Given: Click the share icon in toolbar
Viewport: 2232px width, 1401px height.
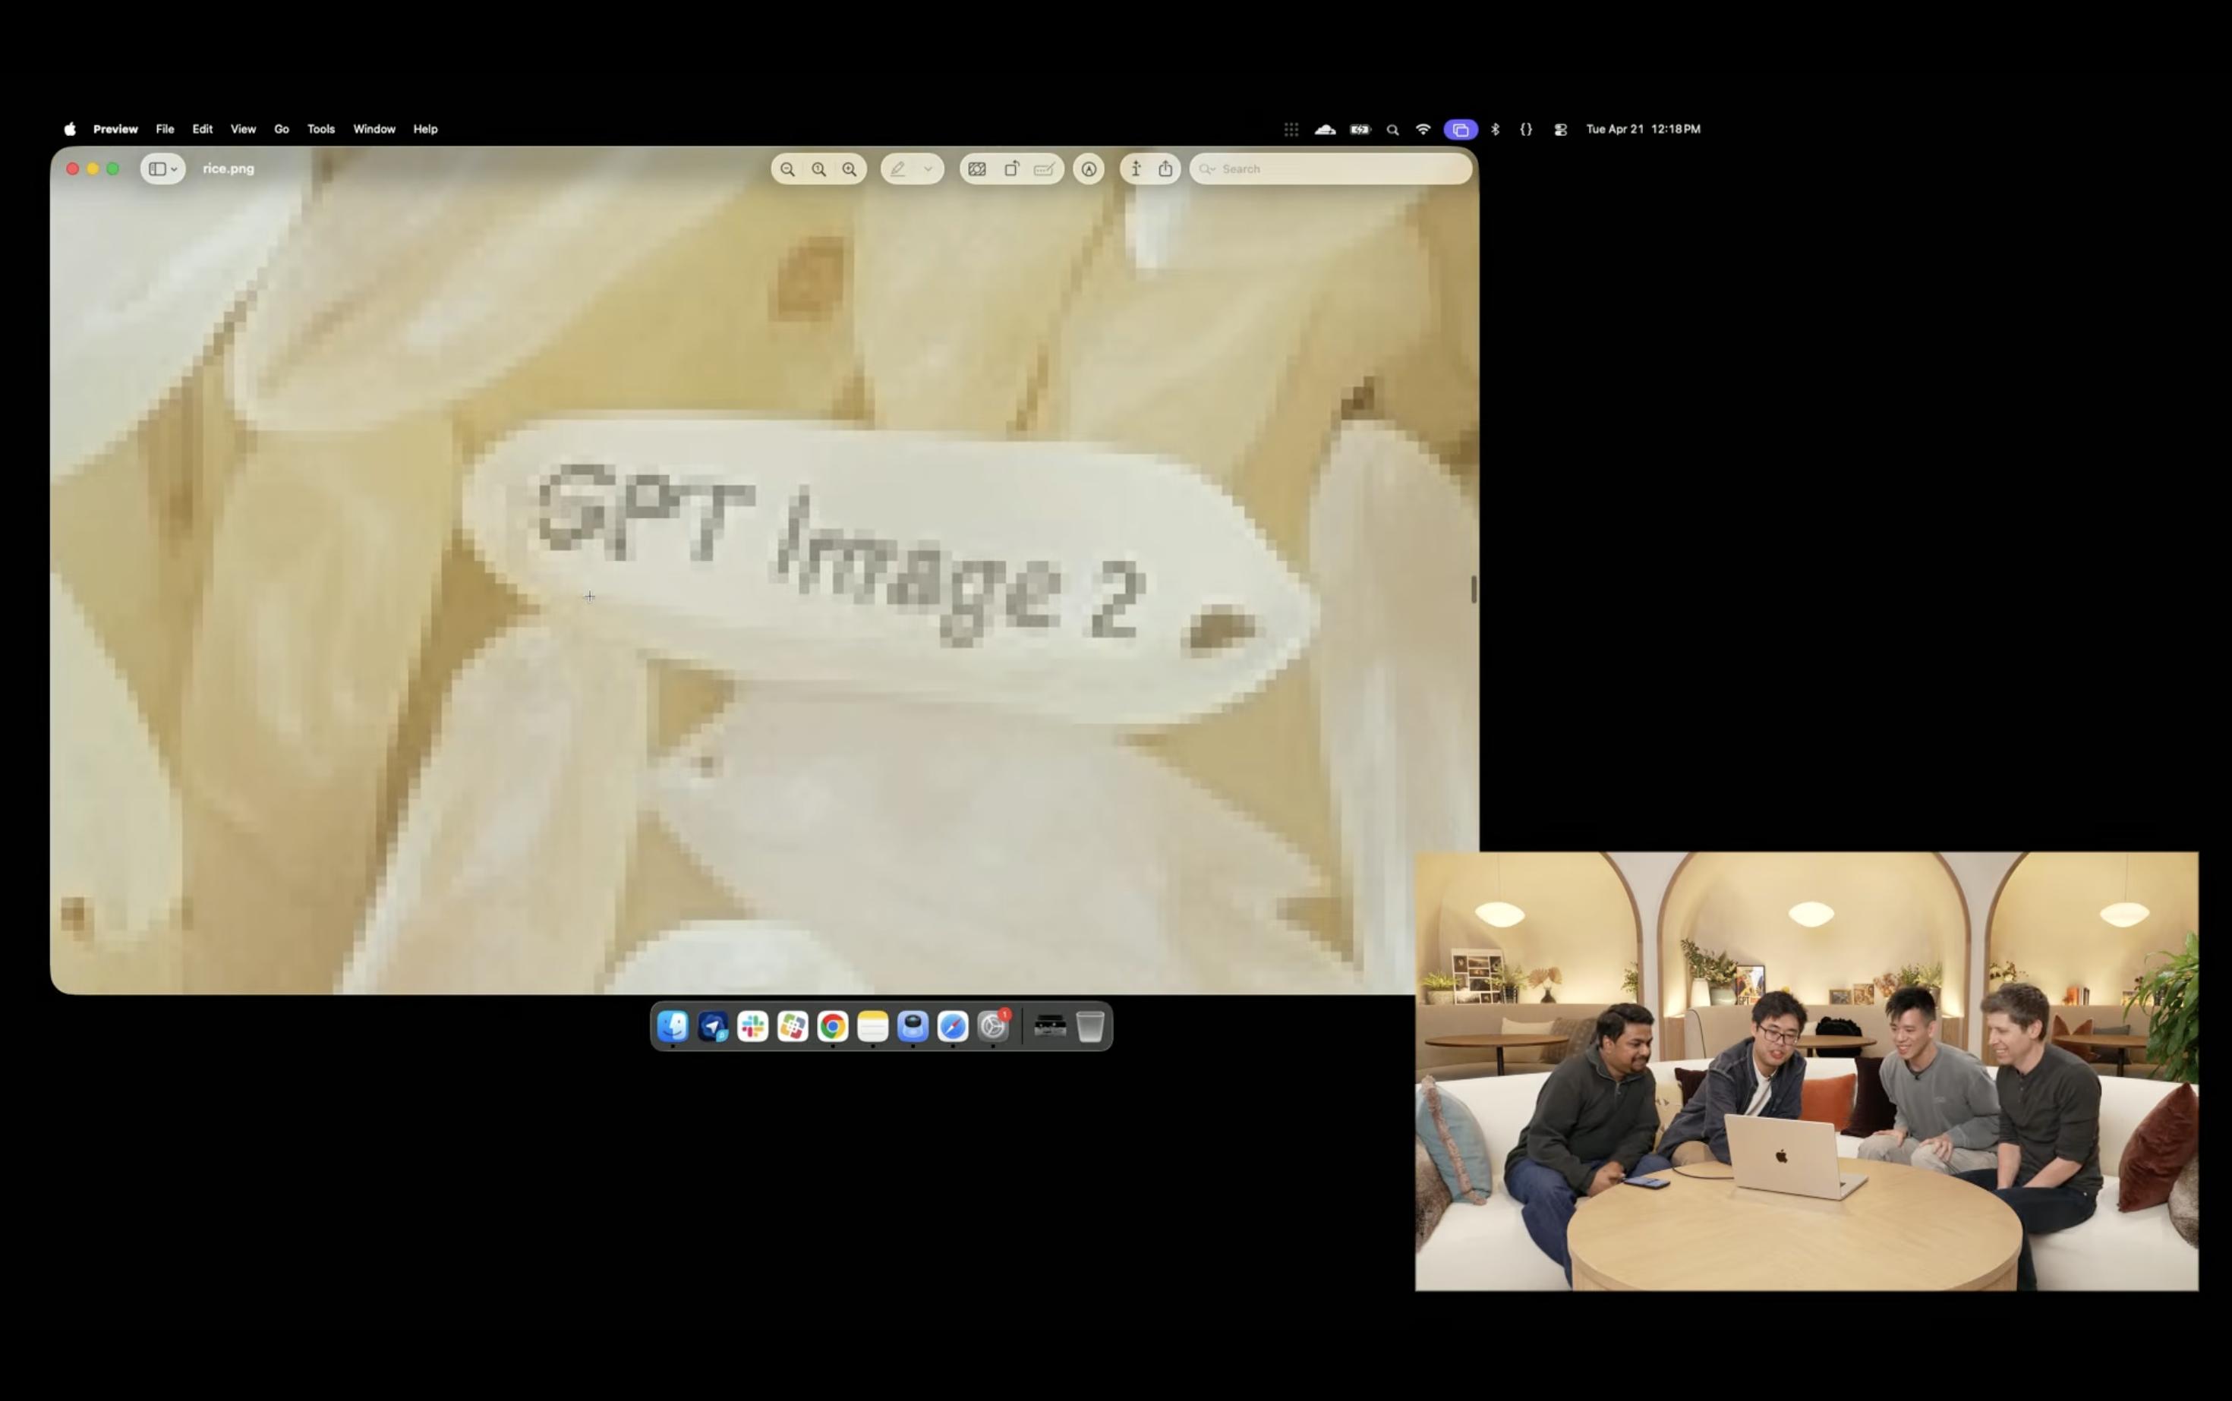Looking at the screenshot, I should tap(1165, 168).
